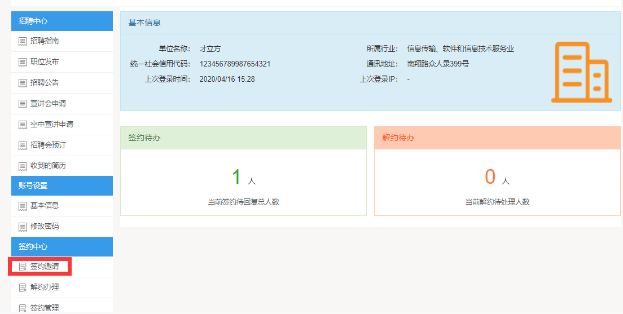Screen dimensions: 623x314
Task: Go to 签约管理 page
Action: click(x=44, y=308)
